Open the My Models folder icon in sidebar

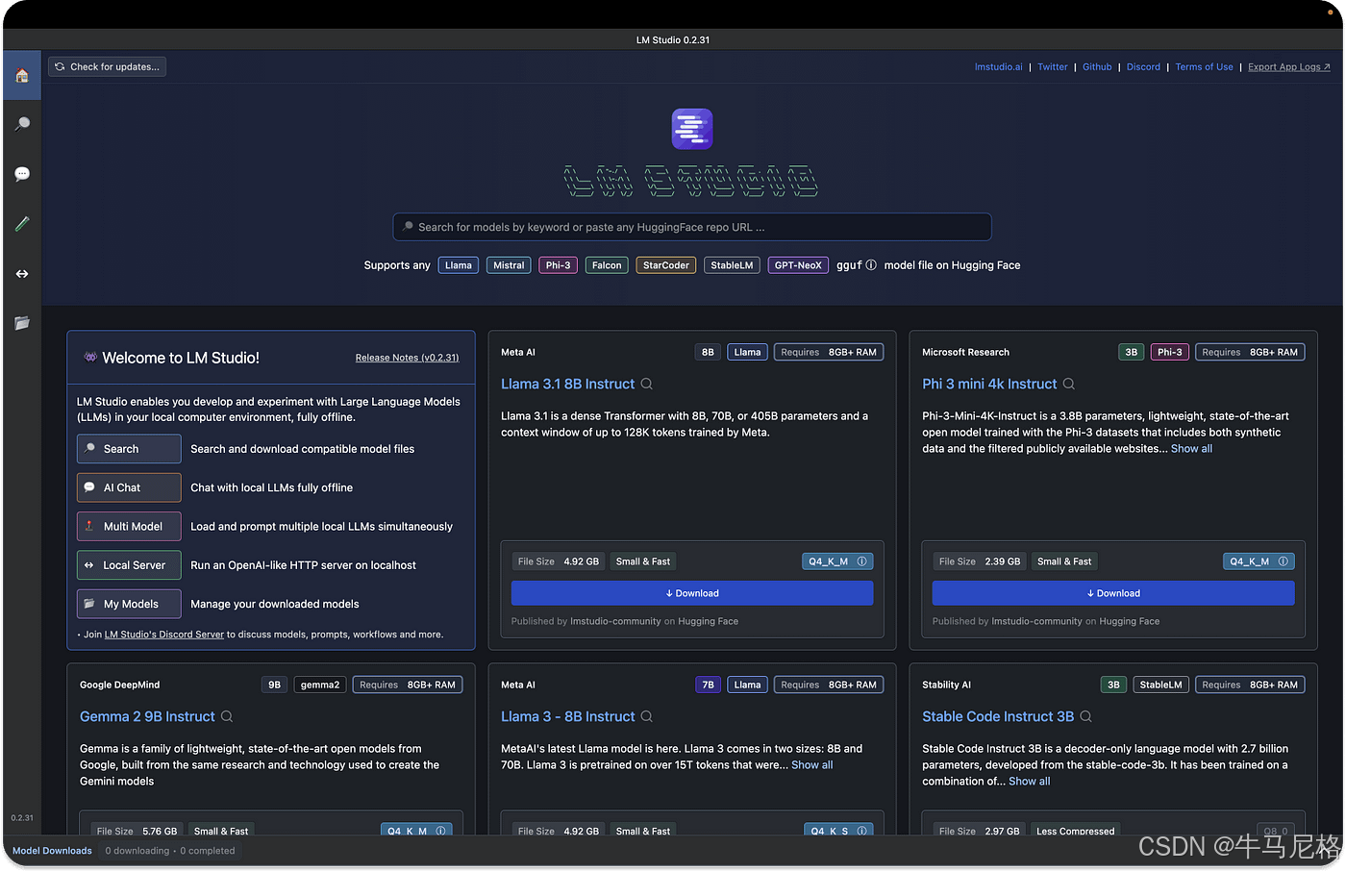pos(22,323)
